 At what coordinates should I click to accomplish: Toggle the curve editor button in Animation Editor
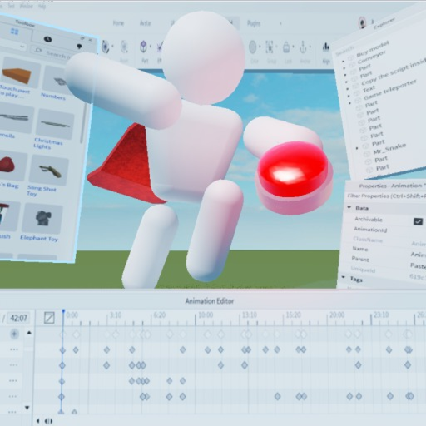[x=49, y=318]
